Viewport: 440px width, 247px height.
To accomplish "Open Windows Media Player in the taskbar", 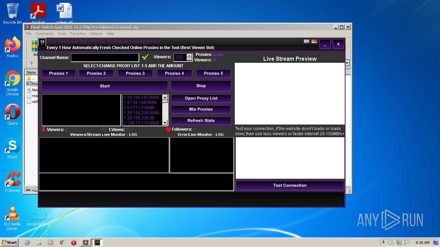I will [x=51, y=243].
